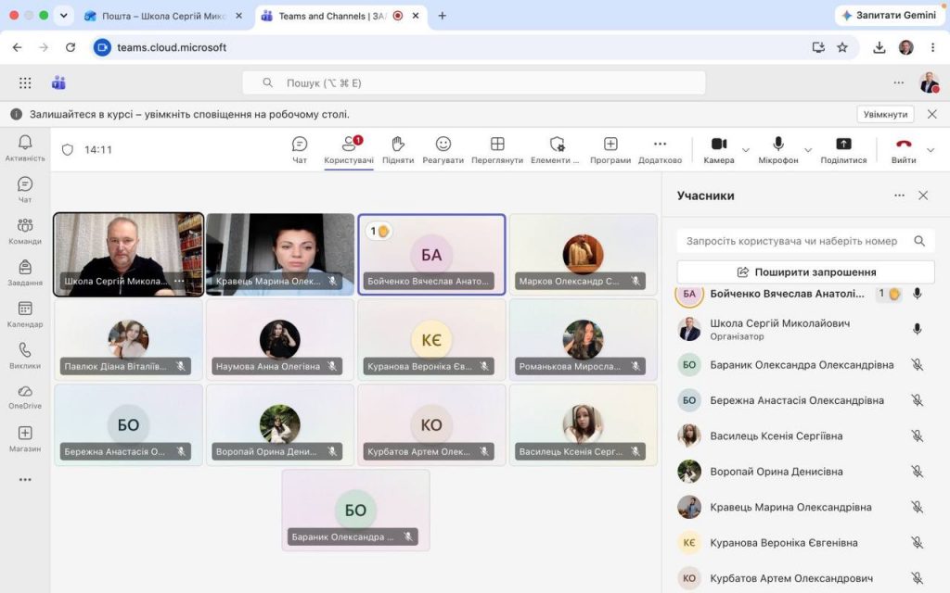Expand camera options dropdown arrow
Screen dimensions: 950x593
(x=746, y=150)
